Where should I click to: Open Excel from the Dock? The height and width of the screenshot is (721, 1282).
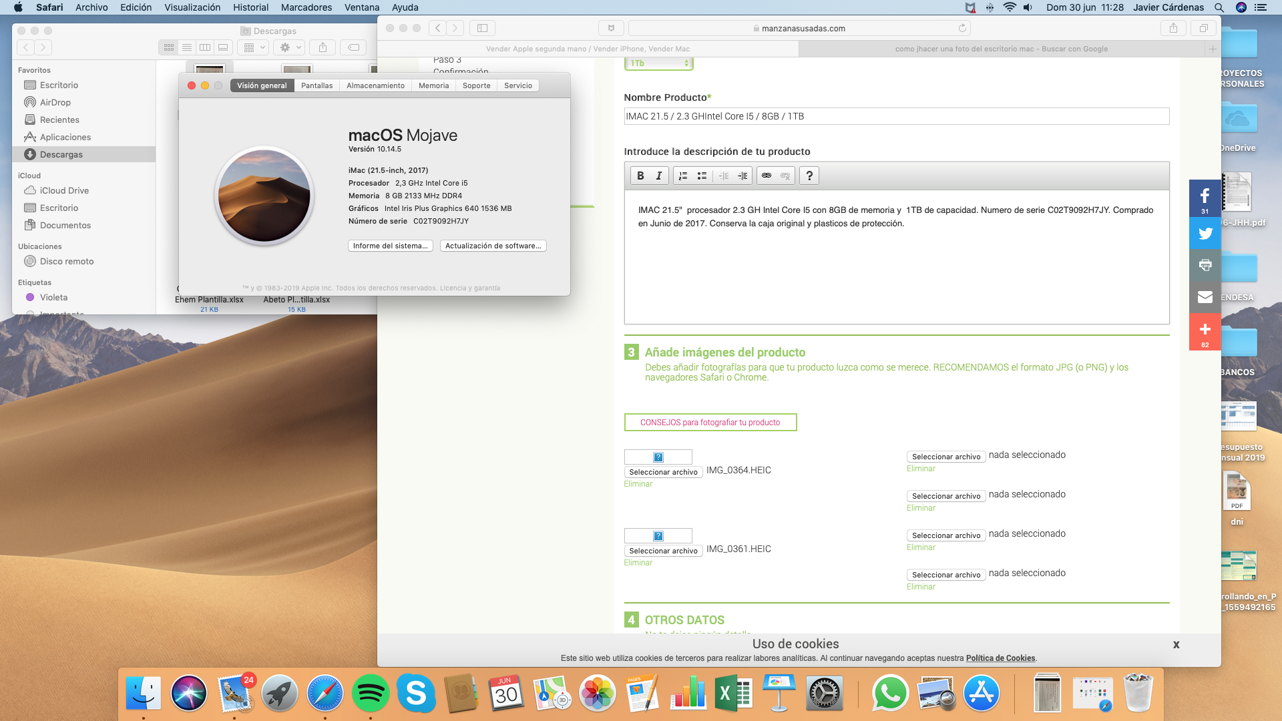734,694
